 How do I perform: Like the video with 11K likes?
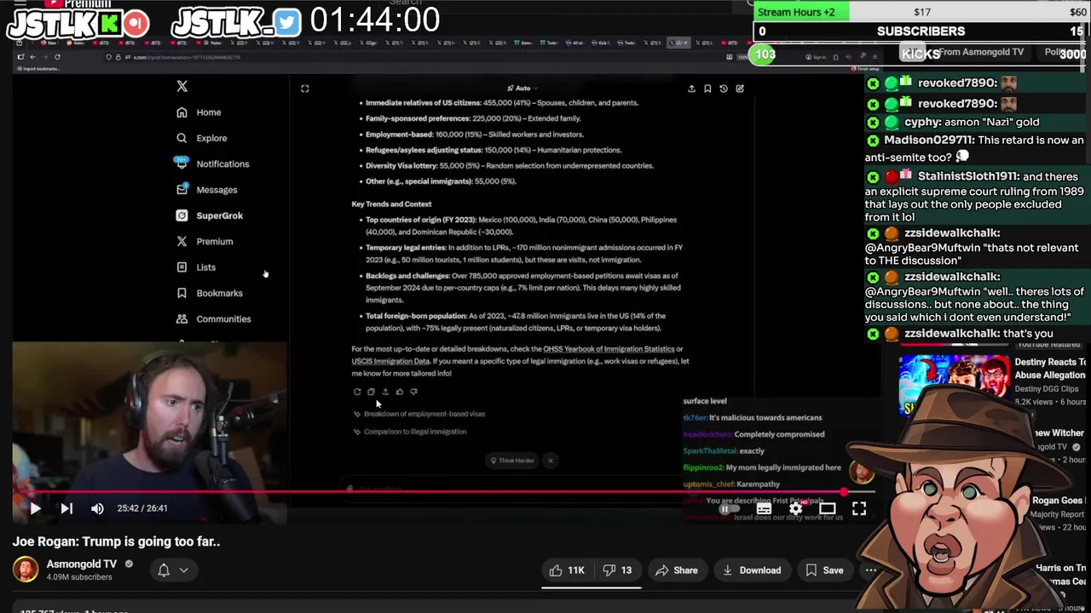567,570
